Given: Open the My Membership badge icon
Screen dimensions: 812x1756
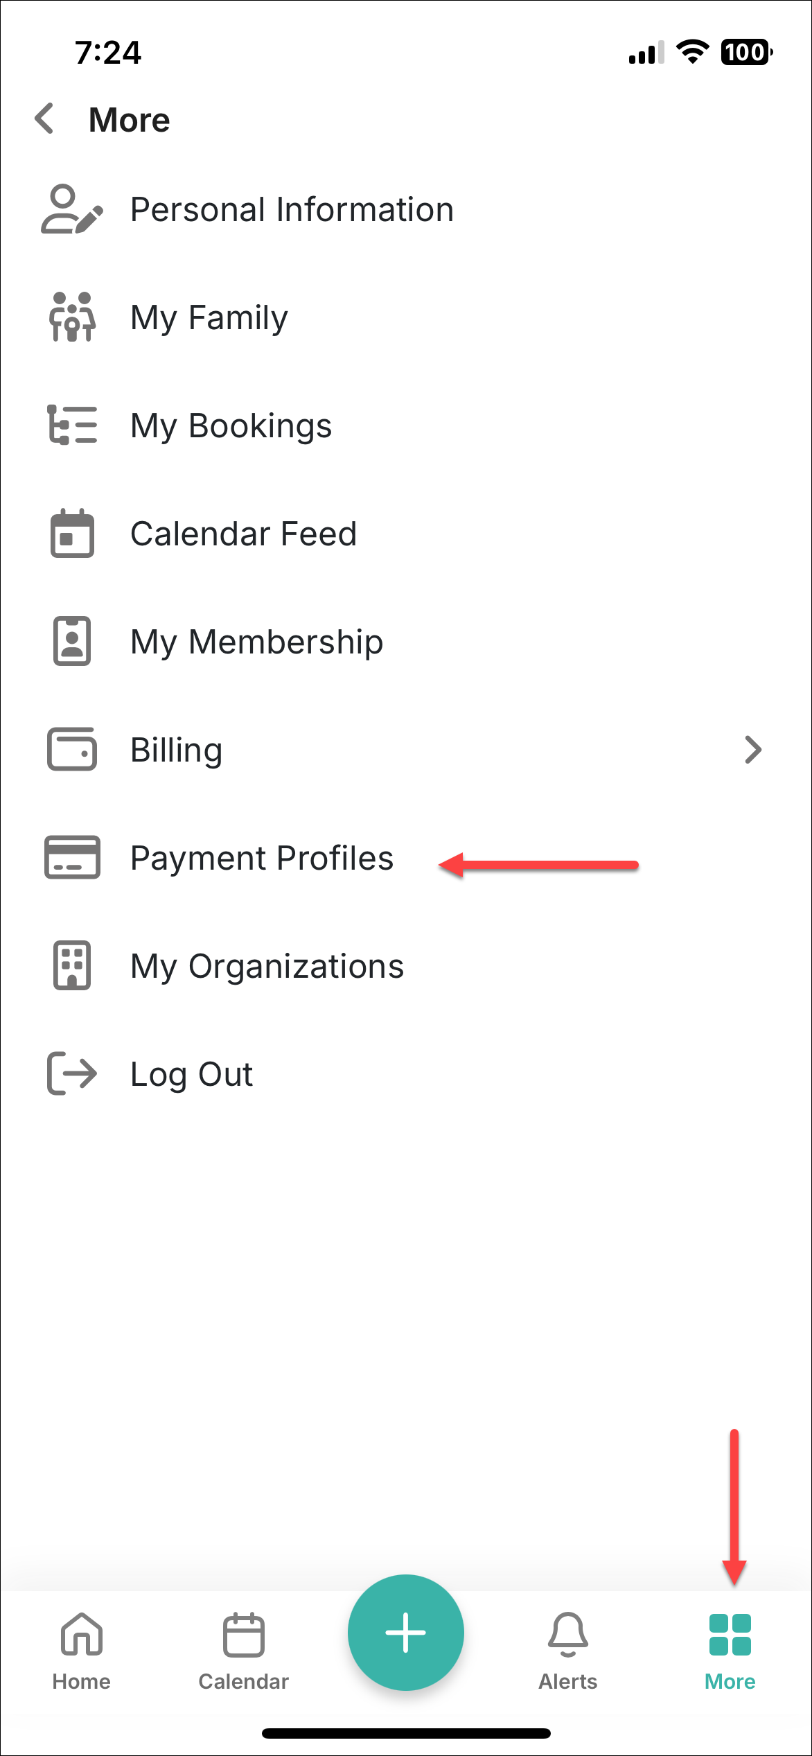Looking at the screenshot, I should click(x=71, y=641).
